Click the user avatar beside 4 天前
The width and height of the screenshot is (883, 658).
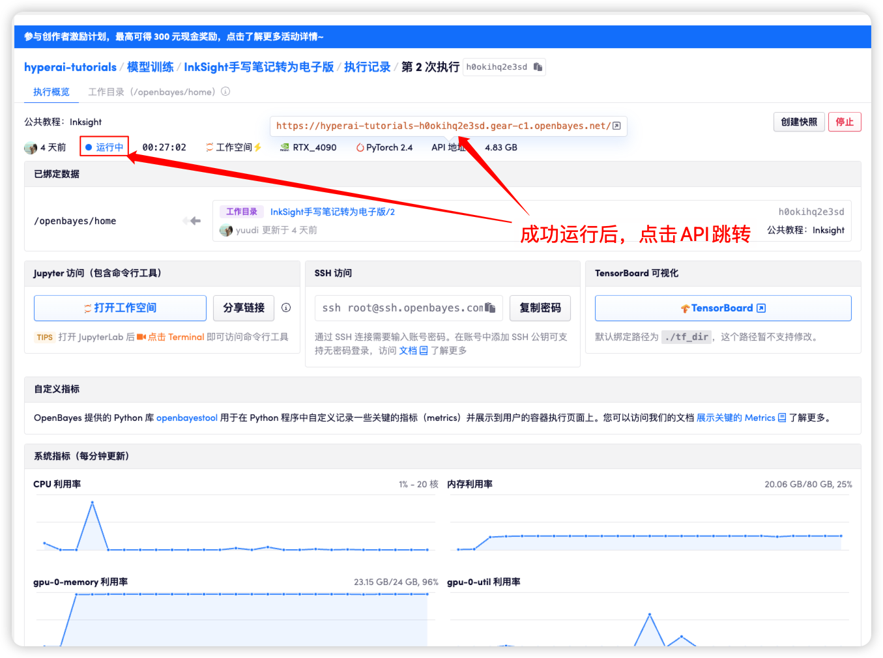click(x=31, y=148)
